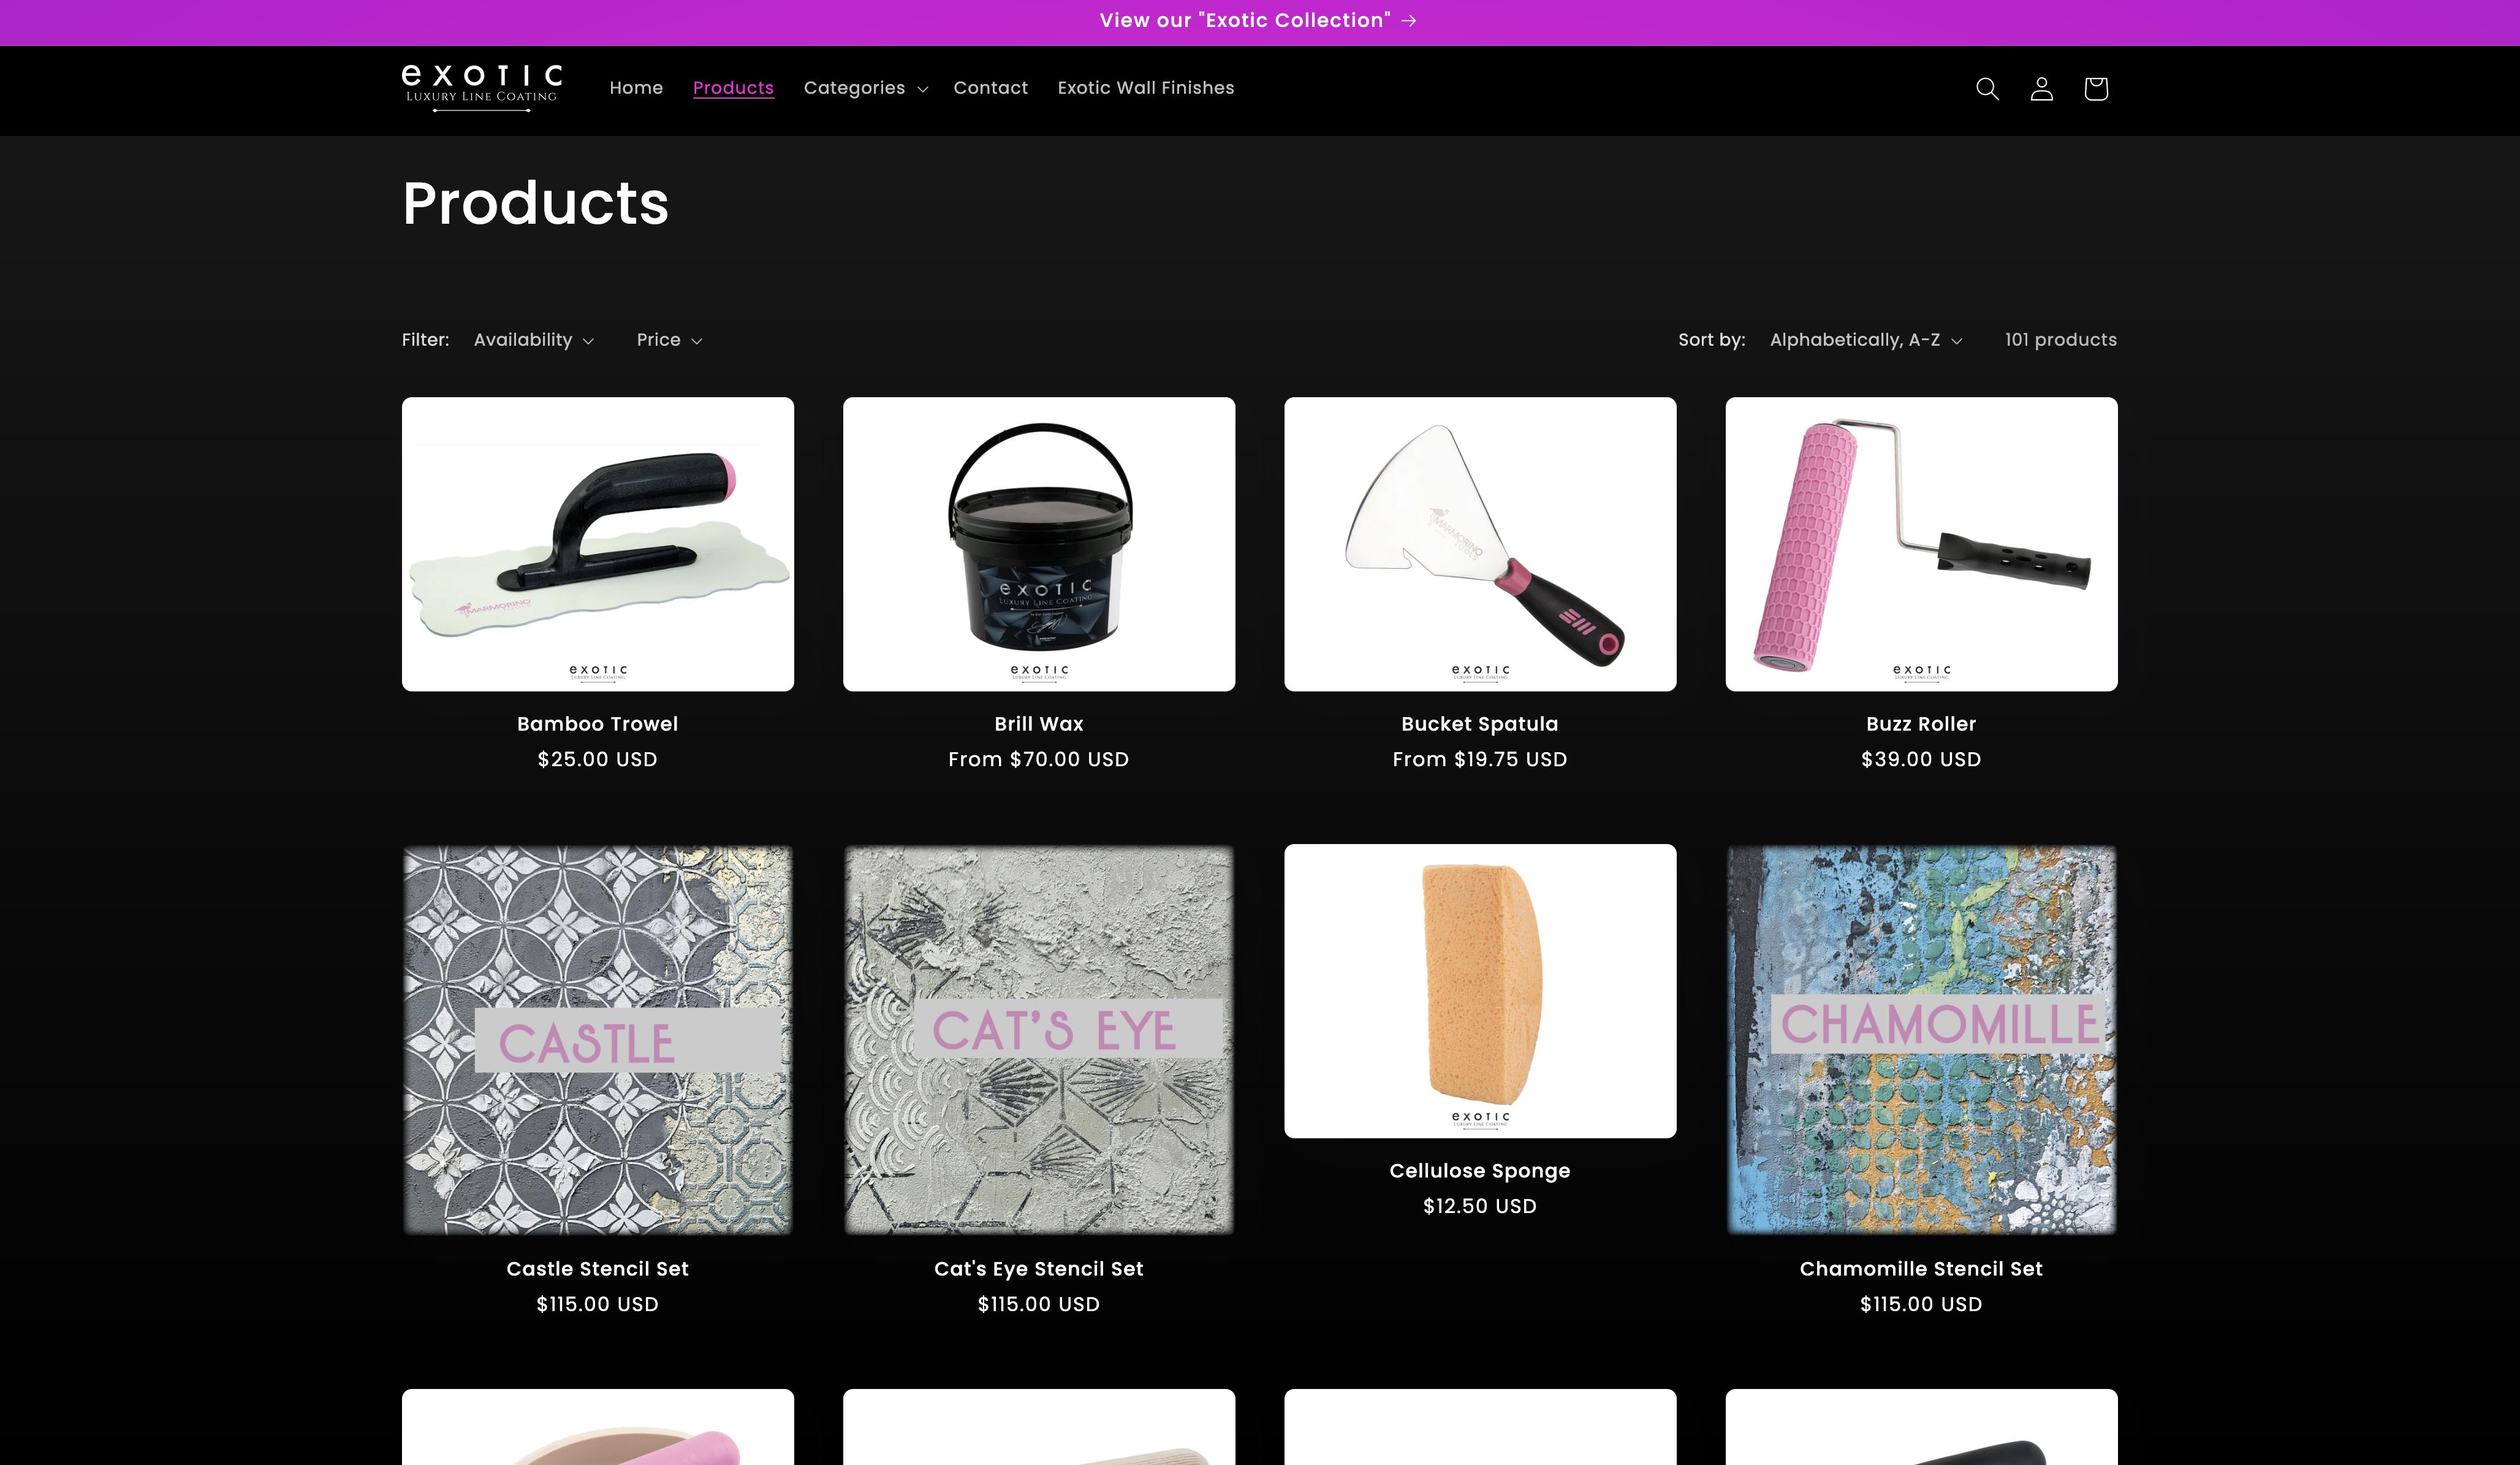Expand the Price filter

669,340
